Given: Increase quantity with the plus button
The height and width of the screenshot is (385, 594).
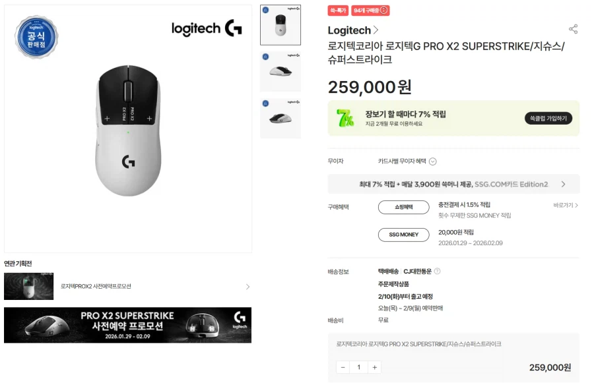Looking at the screenshot, I should coord(374,367).
